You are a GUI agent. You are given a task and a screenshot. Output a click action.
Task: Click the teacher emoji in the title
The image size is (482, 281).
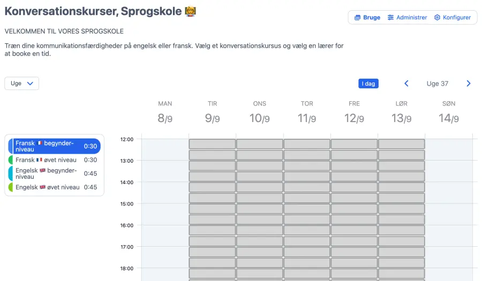click(x=190, y=11)
